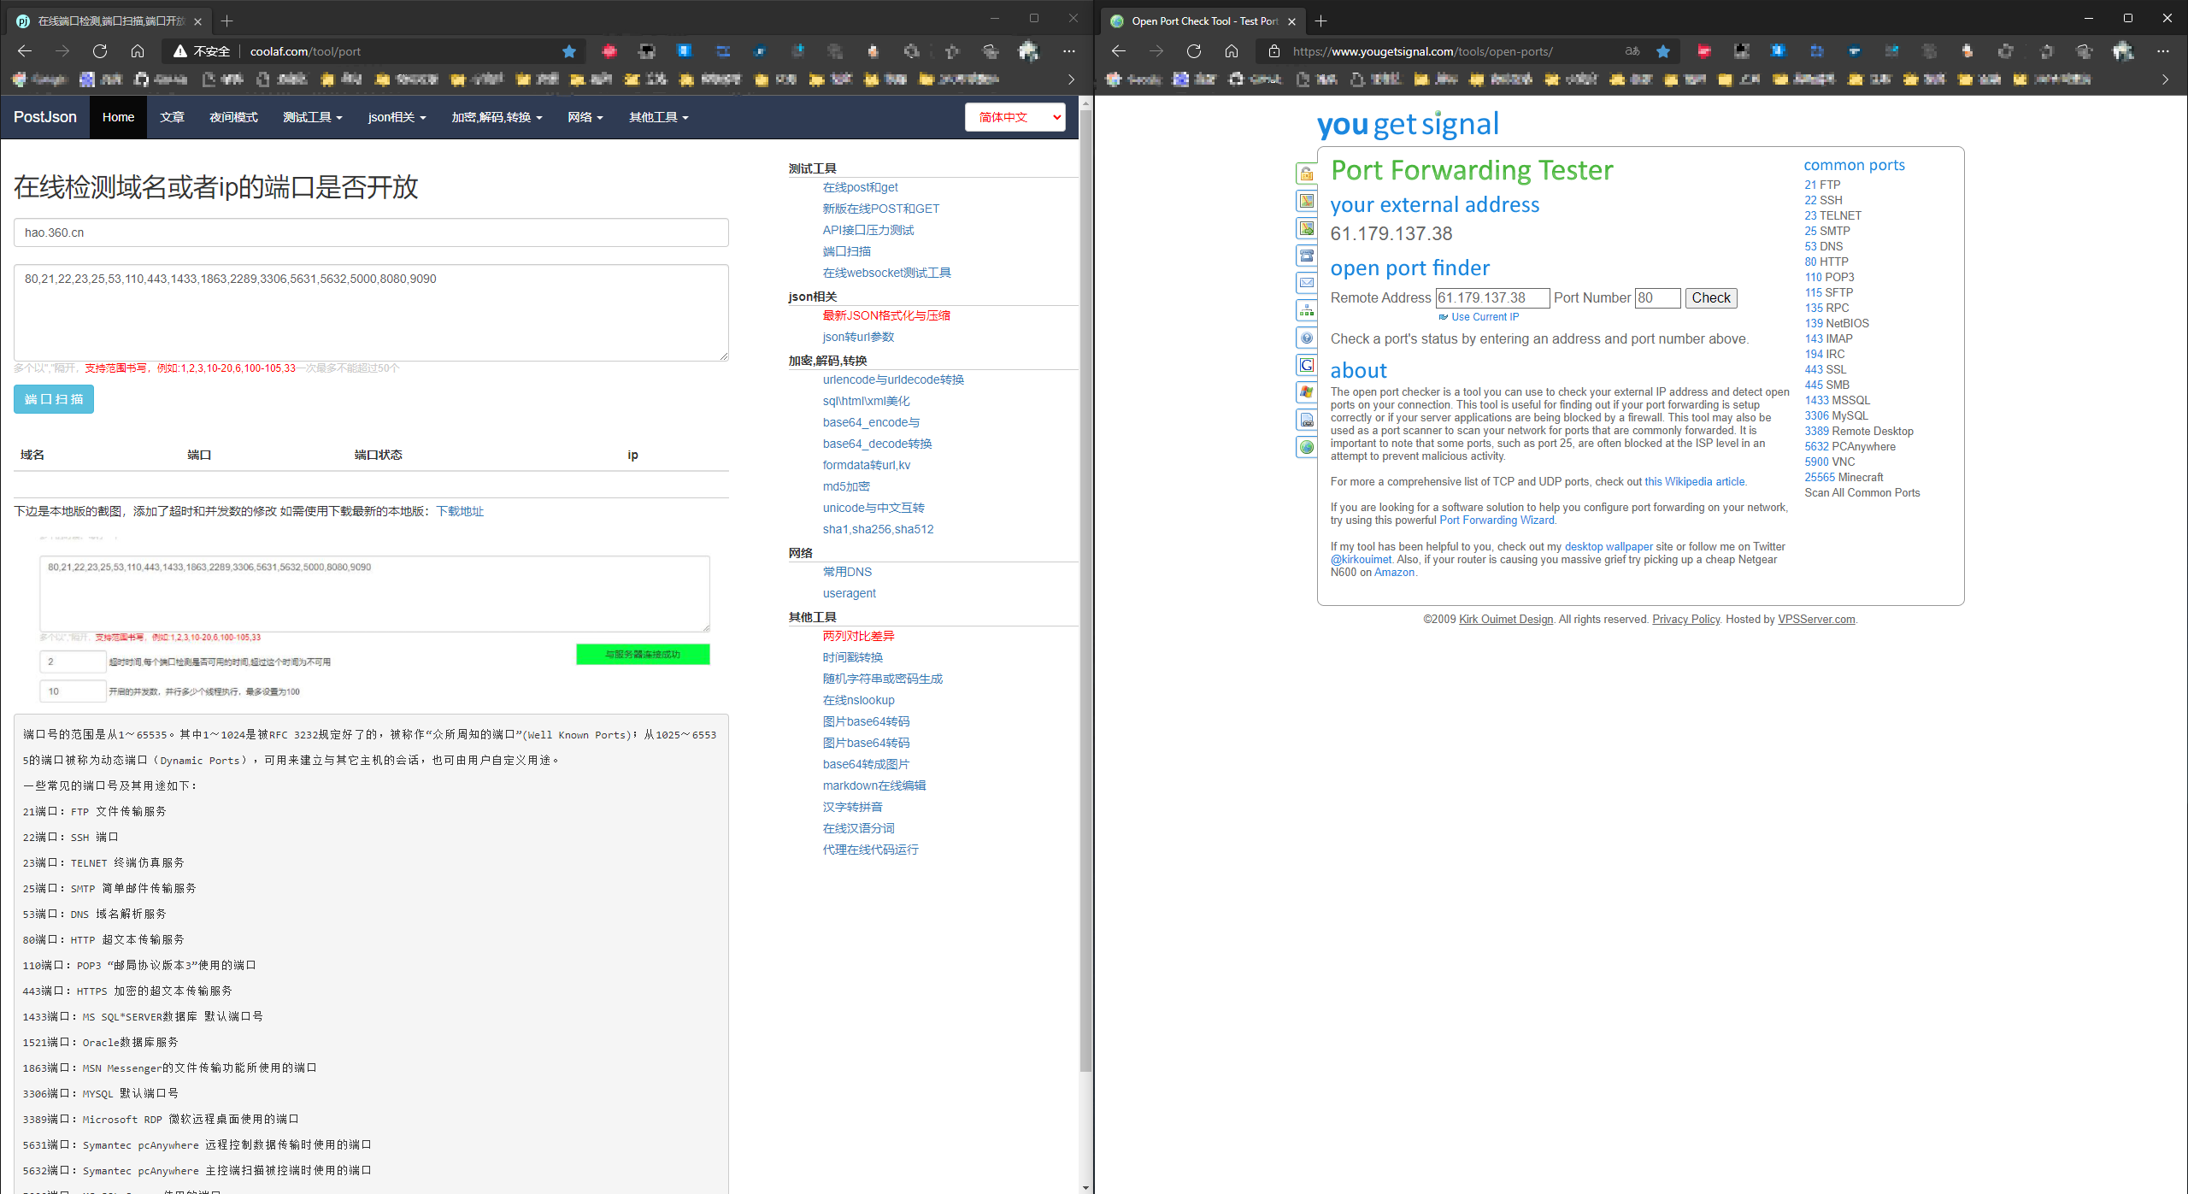
Task: Select the Home navbar item
Action: point(118,117)
